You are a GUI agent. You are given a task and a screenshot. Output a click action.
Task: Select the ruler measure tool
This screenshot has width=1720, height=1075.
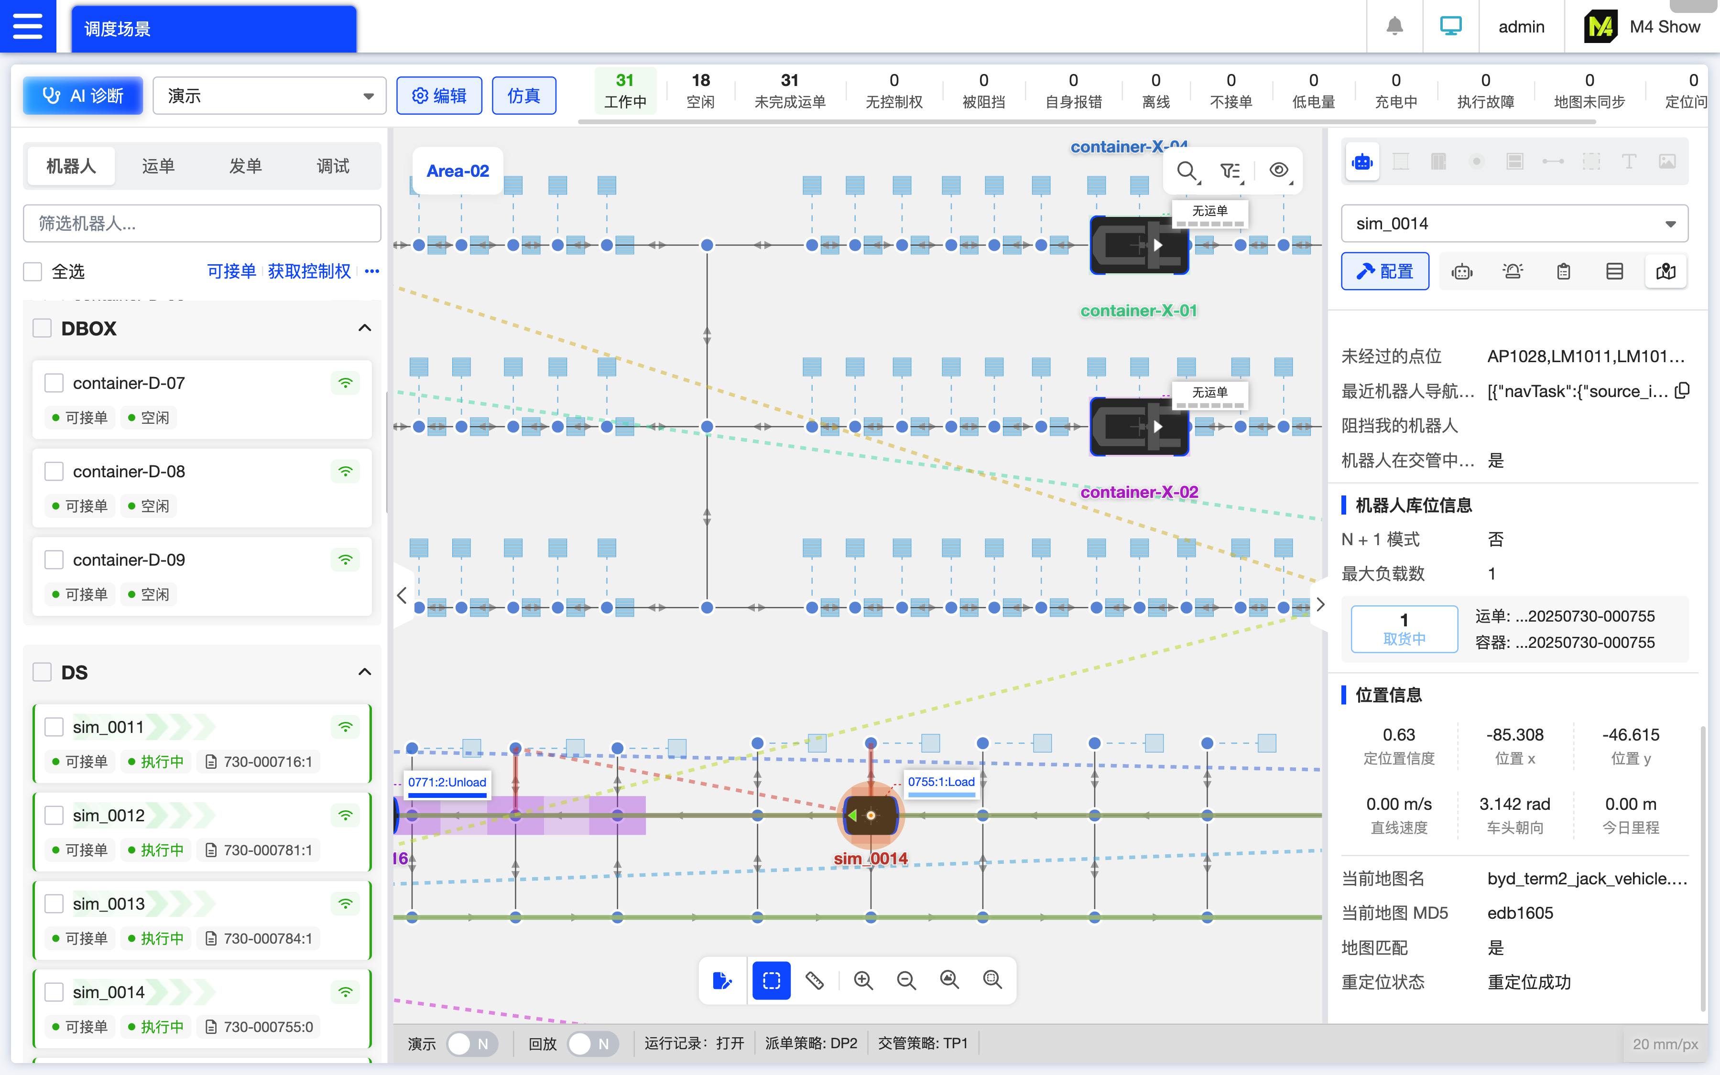pyautogui.click(x=815, y=980)
